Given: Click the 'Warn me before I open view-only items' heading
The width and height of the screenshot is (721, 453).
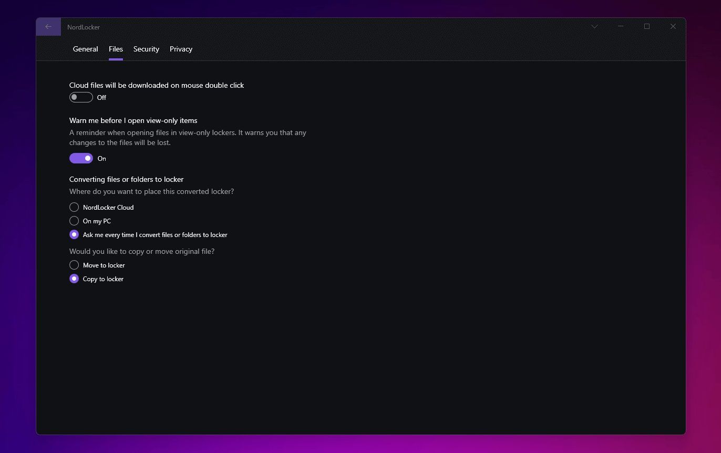Looking at the screenshot, I should (x=133, y=120).
